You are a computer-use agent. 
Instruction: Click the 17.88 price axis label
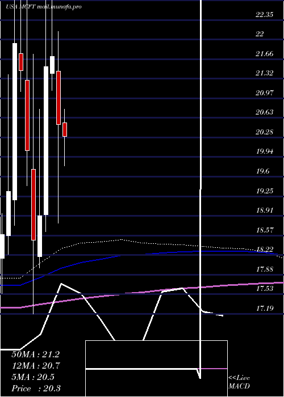264,269
